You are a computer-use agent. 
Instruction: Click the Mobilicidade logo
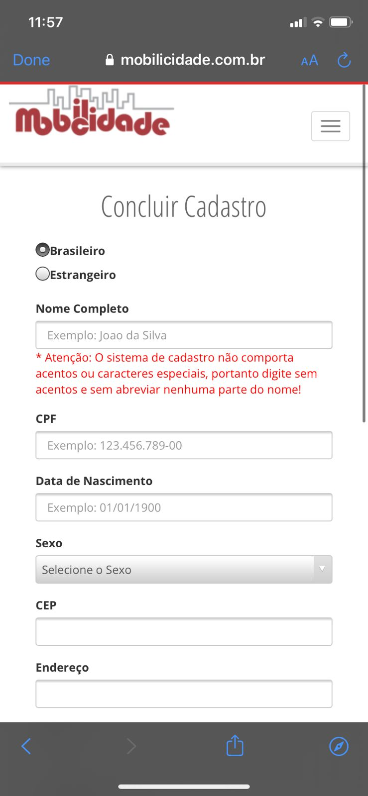pyautogui.click(x=92, y=111)
